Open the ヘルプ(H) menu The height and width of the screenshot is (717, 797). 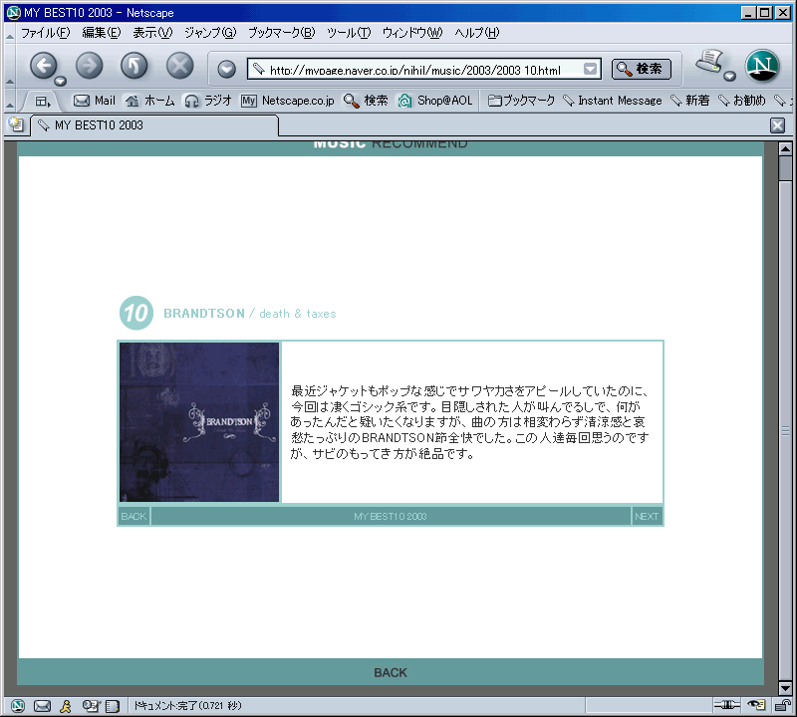coord(477,33)
